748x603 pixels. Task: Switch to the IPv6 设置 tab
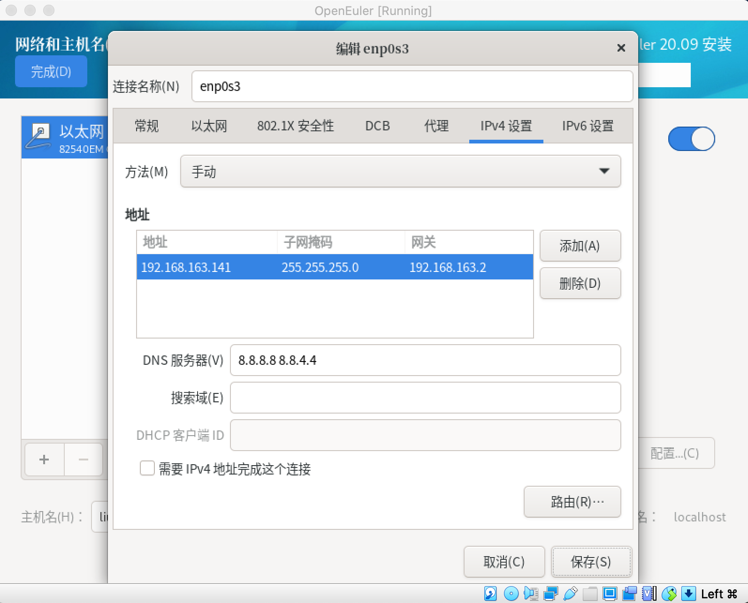[x=588, y=126]
